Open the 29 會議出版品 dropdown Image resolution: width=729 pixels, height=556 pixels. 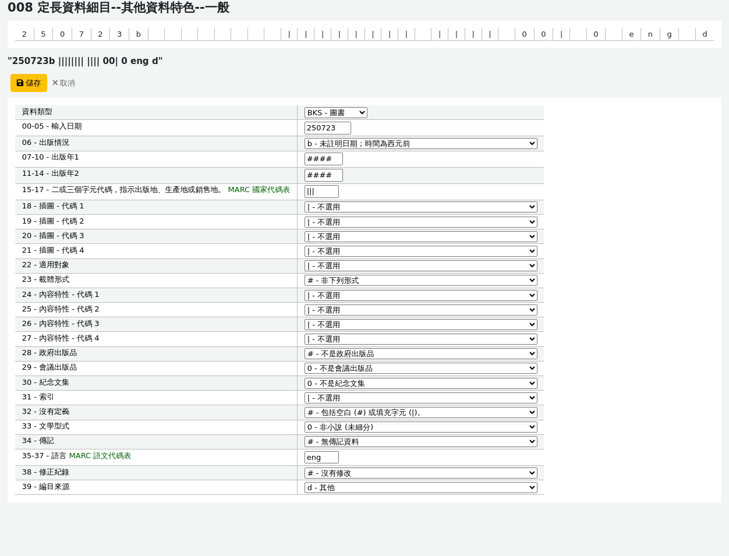pos(421,368)
